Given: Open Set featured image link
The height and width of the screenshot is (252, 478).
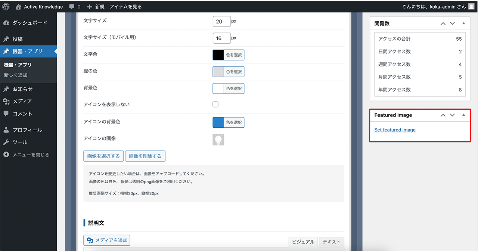Looking at the screenshot, I should 395,130.
